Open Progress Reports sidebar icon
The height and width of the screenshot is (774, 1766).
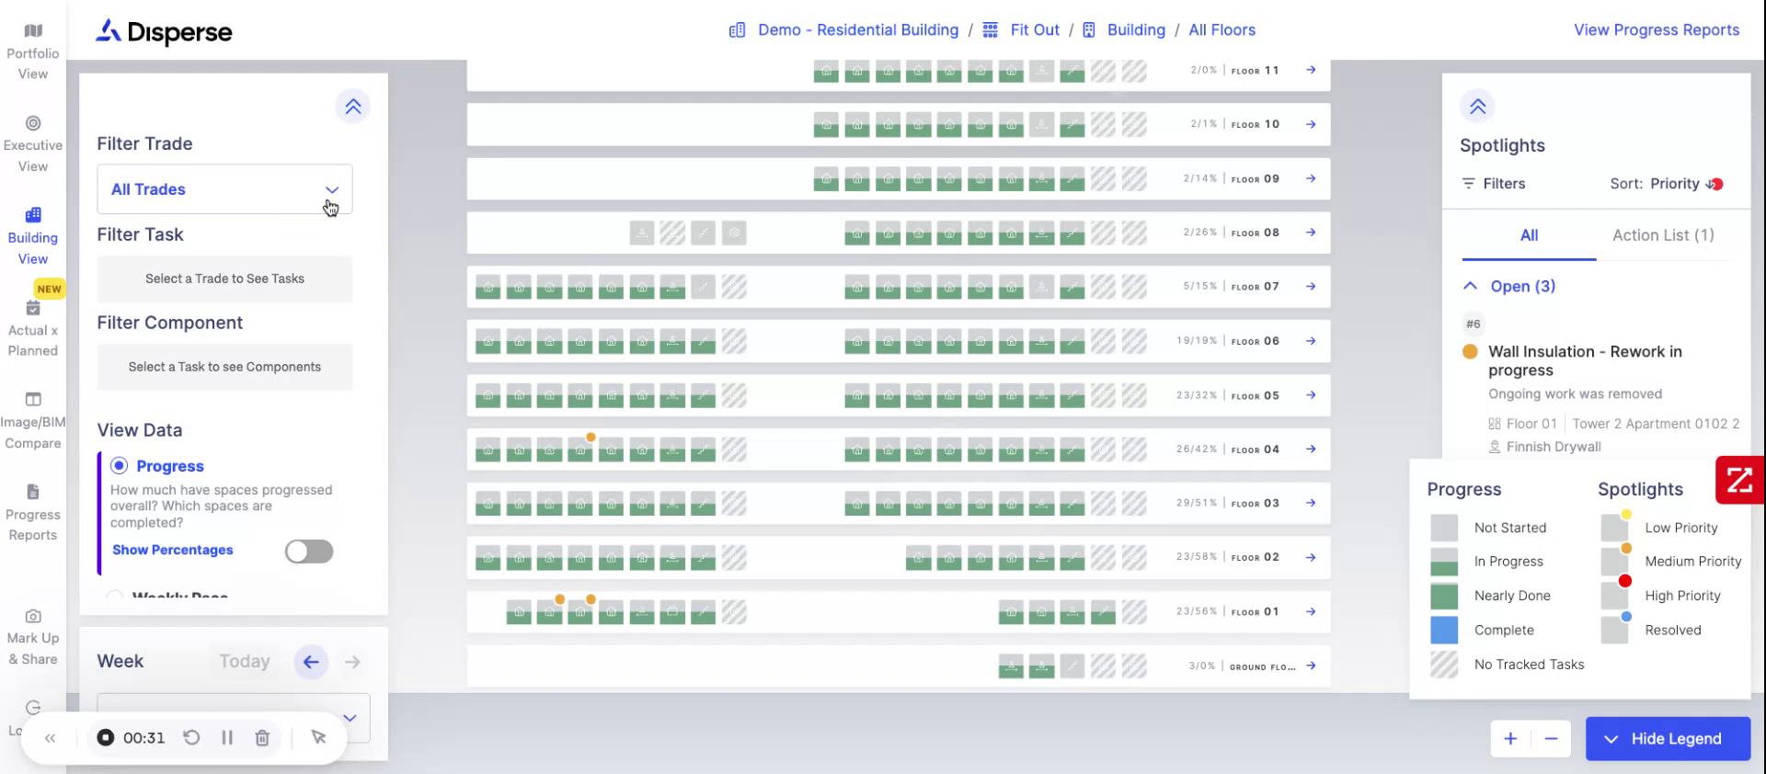[x=33, y=512]
